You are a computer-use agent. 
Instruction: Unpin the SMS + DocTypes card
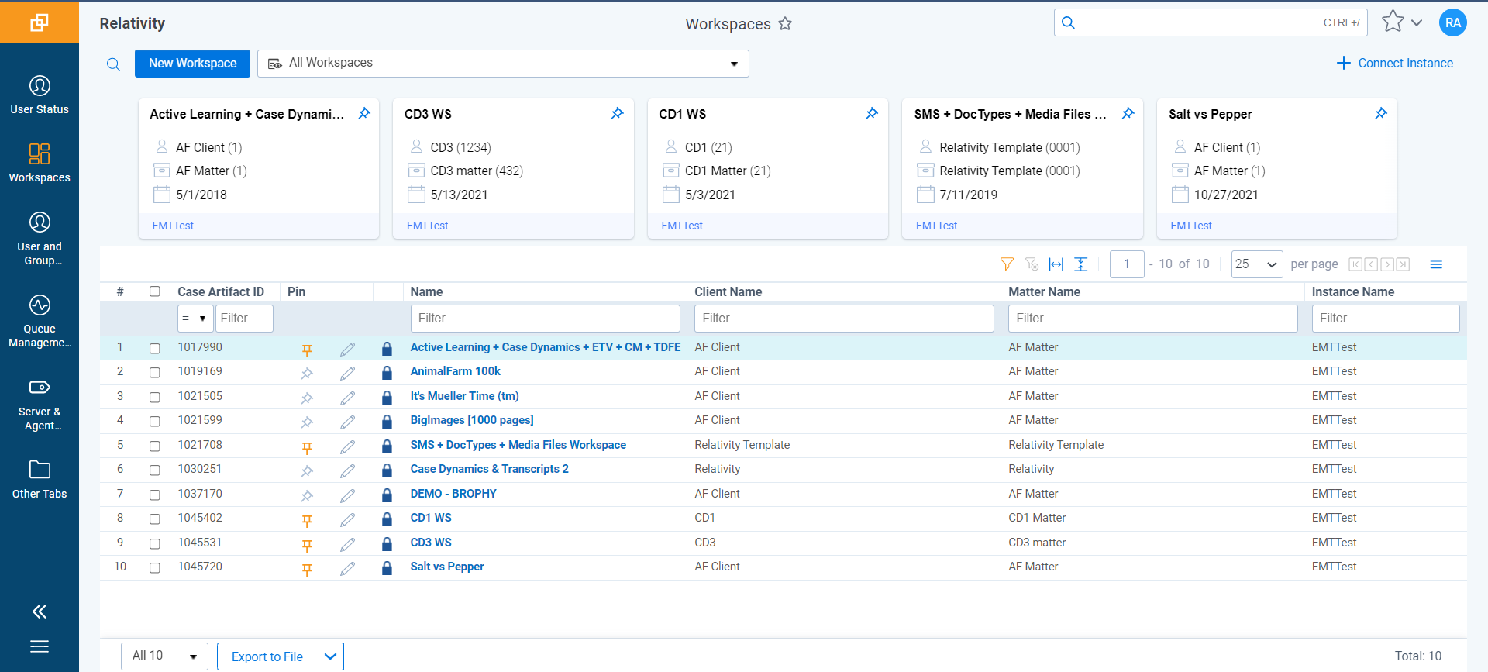point(1128,113)
